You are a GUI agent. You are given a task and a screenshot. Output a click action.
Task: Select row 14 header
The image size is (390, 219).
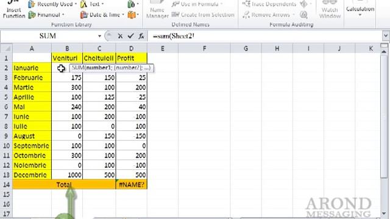tap(6, 184)
